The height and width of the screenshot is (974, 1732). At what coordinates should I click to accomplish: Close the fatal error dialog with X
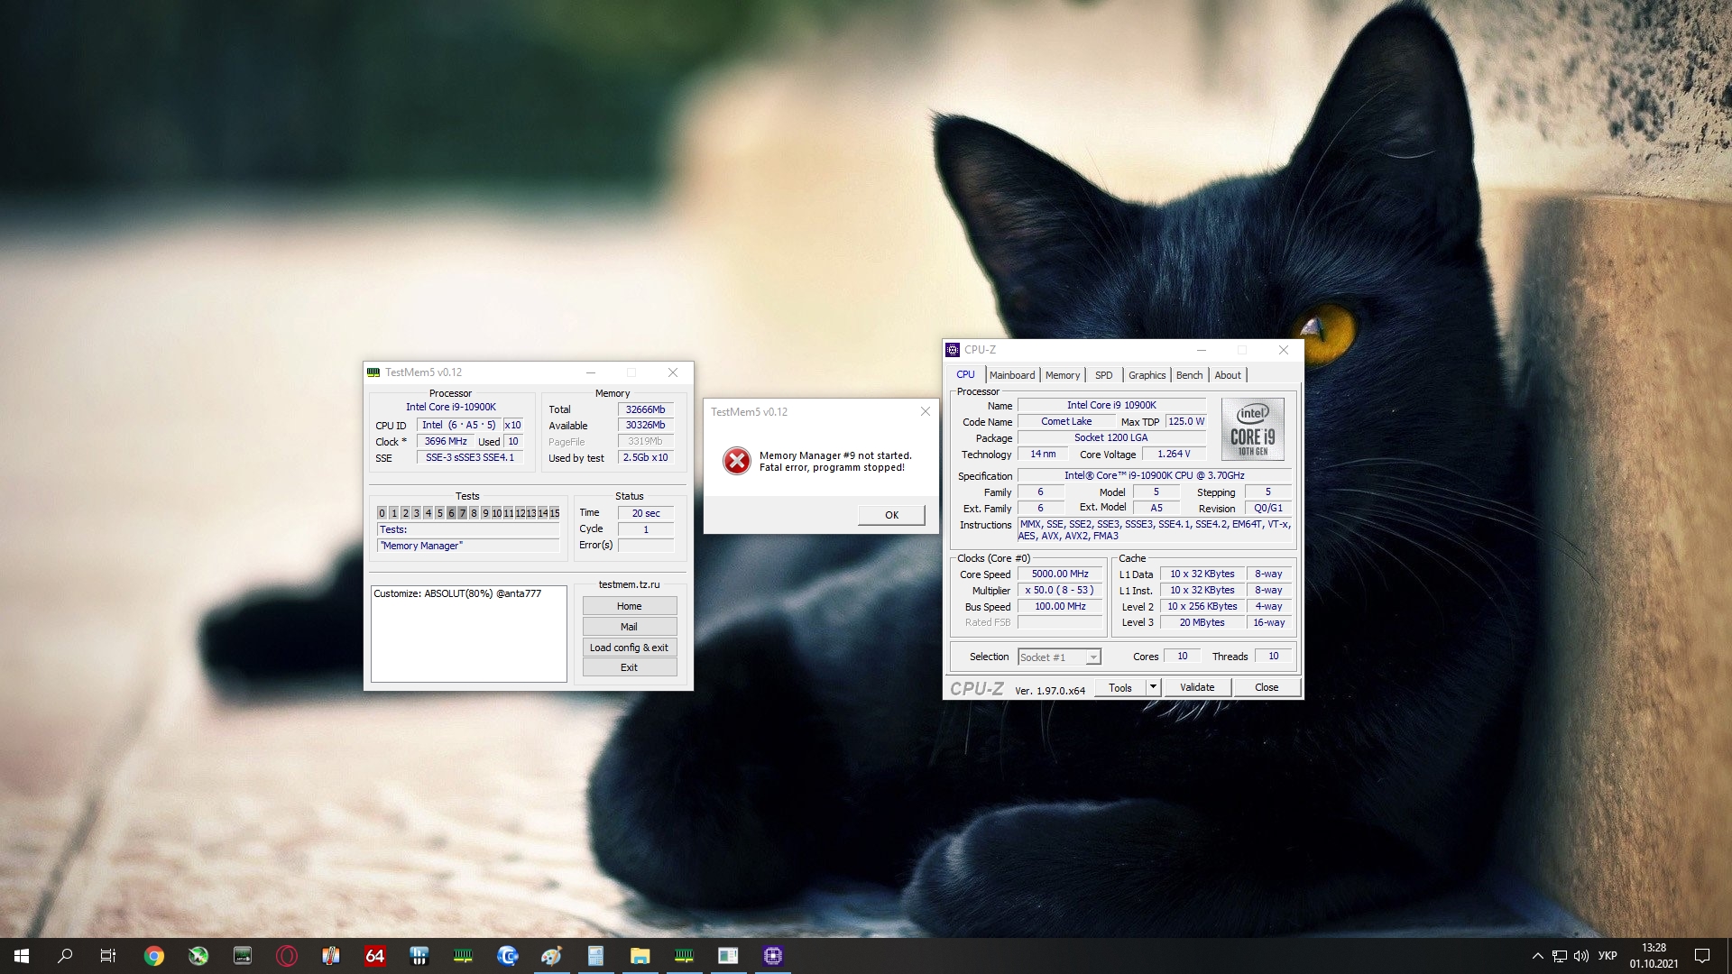(925, 412)
